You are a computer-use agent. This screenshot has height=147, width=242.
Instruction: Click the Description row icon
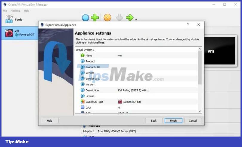tap(82, 90)
